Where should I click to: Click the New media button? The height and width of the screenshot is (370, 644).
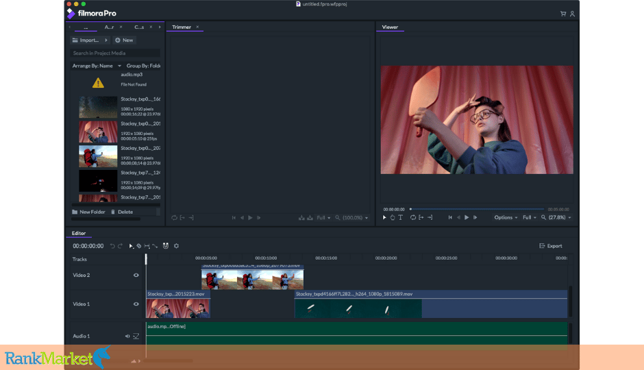pyautogui.click(x=124, y=40)
